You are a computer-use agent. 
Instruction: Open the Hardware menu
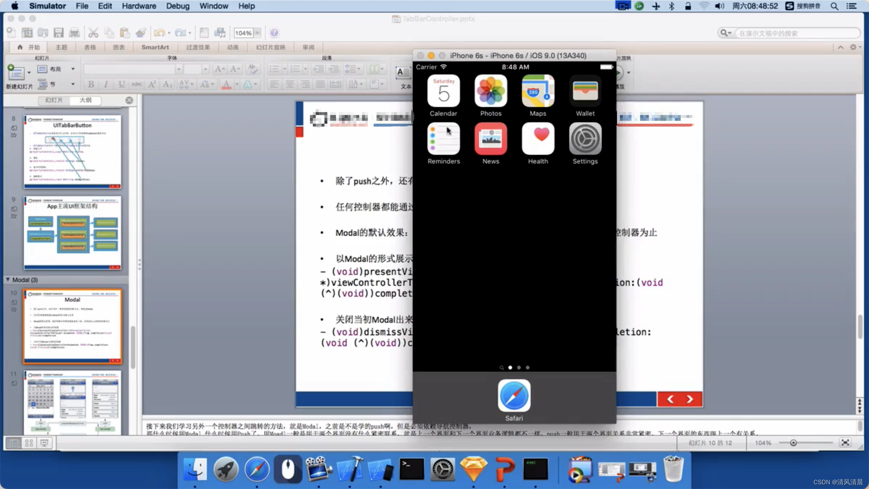tap(139, 6)
